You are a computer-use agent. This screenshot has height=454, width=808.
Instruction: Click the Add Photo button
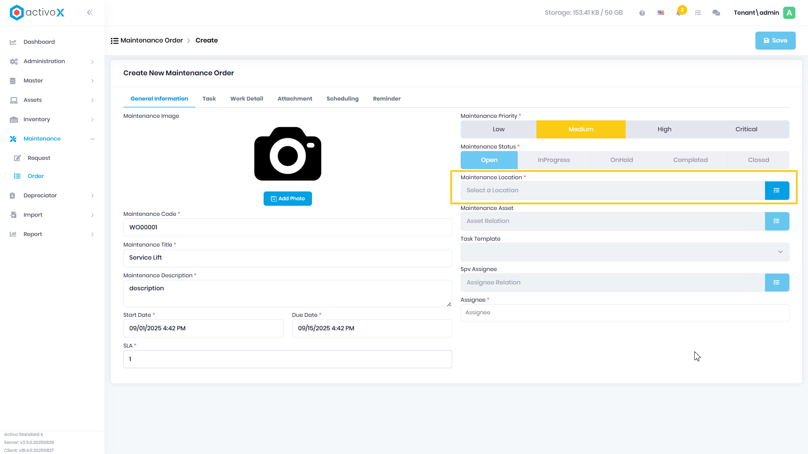(288, 199)
